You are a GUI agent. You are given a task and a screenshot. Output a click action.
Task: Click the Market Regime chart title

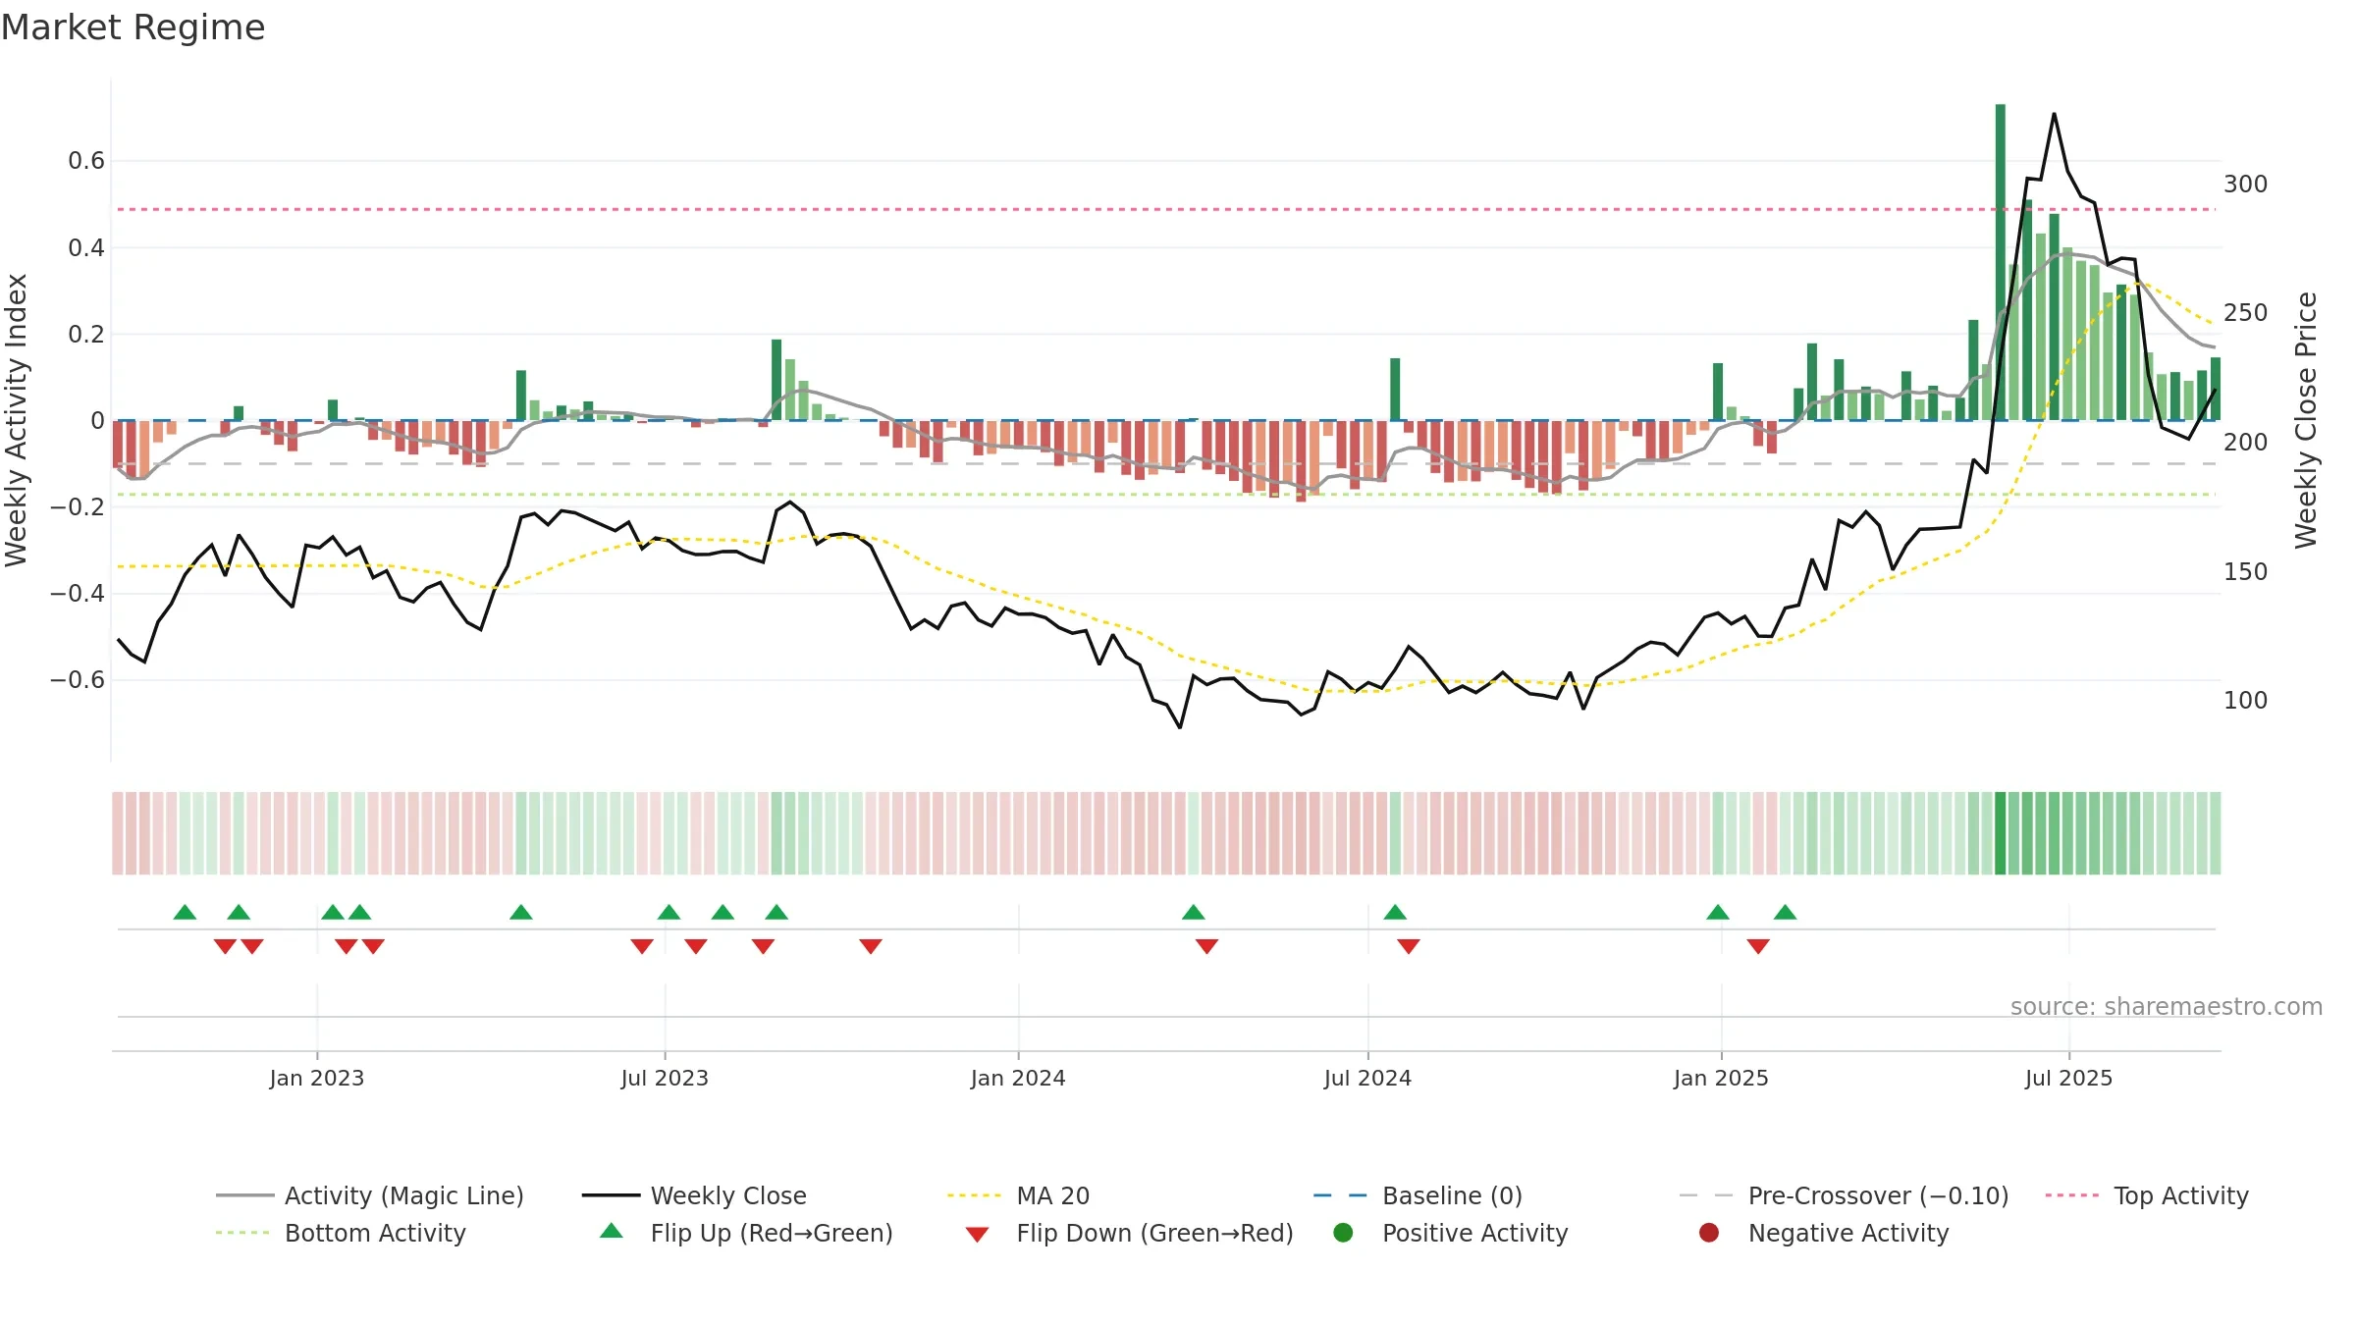tap(133, 27)
